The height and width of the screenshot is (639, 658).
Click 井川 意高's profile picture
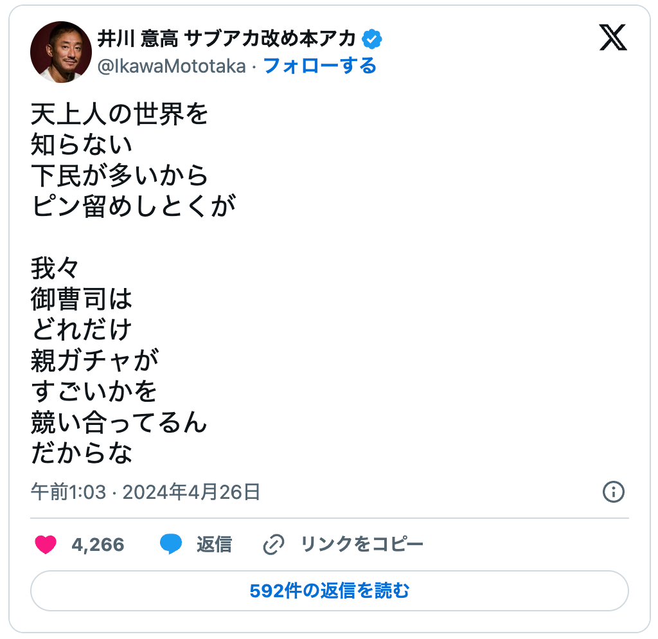point(62,51)
